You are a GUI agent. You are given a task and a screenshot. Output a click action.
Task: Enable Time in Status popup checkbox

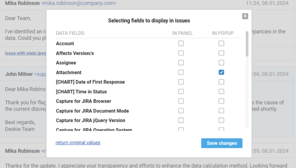[221, 92]
